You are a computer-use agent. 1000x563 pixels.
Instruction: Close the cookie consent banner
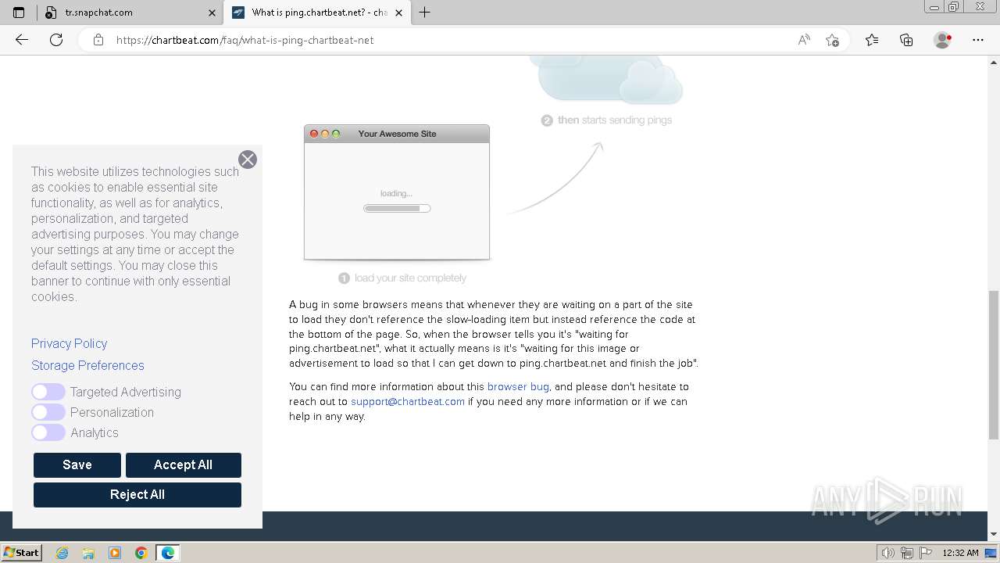248,160
